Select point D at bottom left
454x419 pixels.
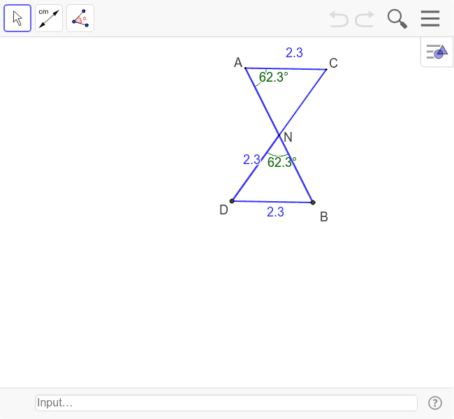(232, 201)
